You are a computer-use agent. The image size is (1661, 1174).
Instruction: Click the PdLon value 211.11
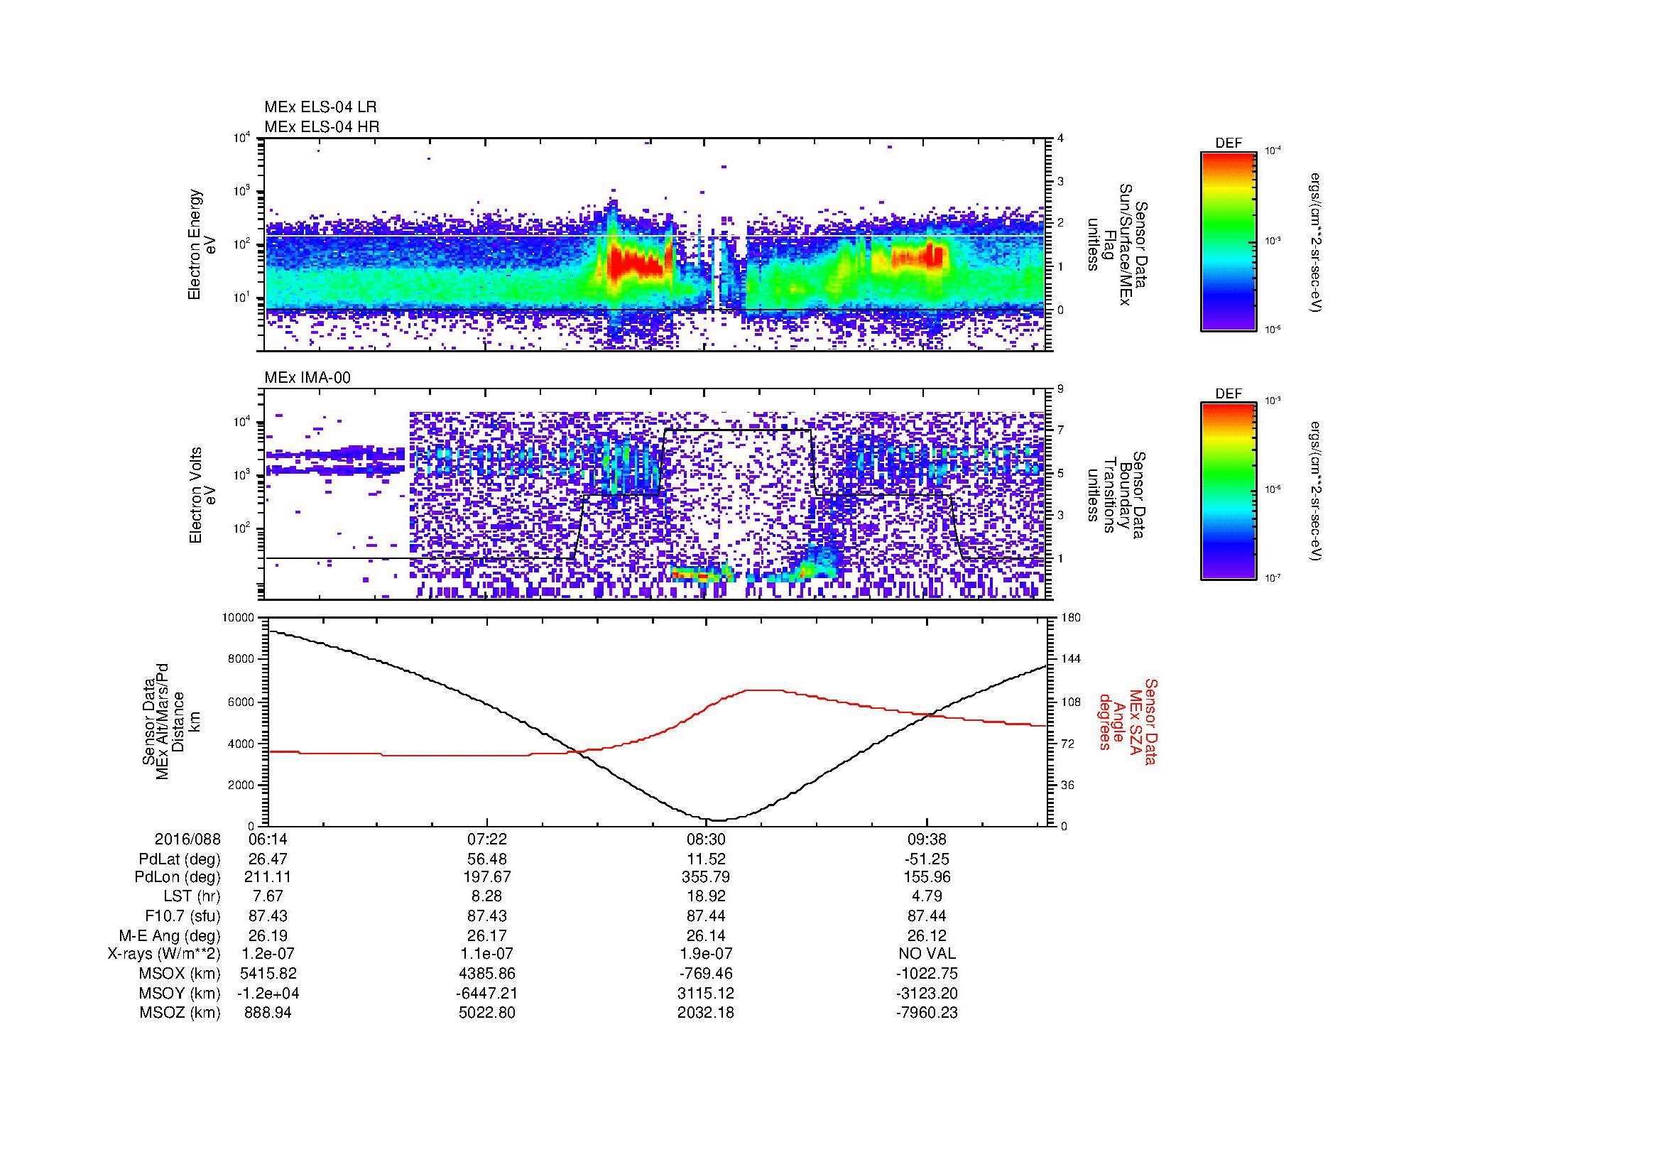tap(268, 877)
